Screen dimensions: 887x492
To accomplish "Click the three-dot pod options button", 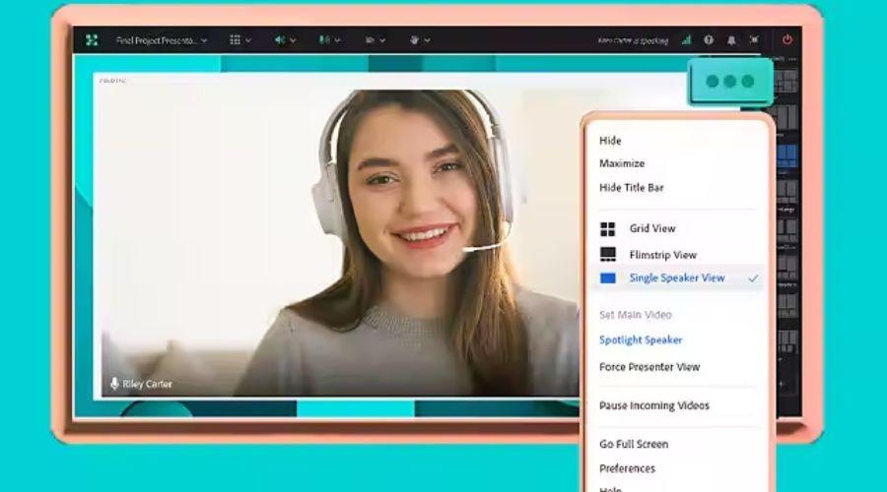I will pyautogui.click(x=730, y=82).
